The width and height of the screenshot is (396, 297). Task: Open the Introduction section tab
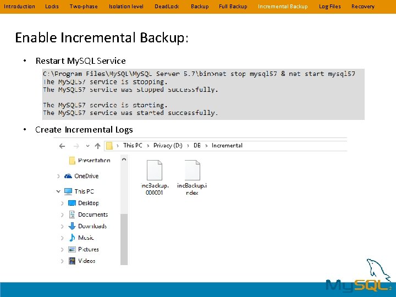point(19,6)
